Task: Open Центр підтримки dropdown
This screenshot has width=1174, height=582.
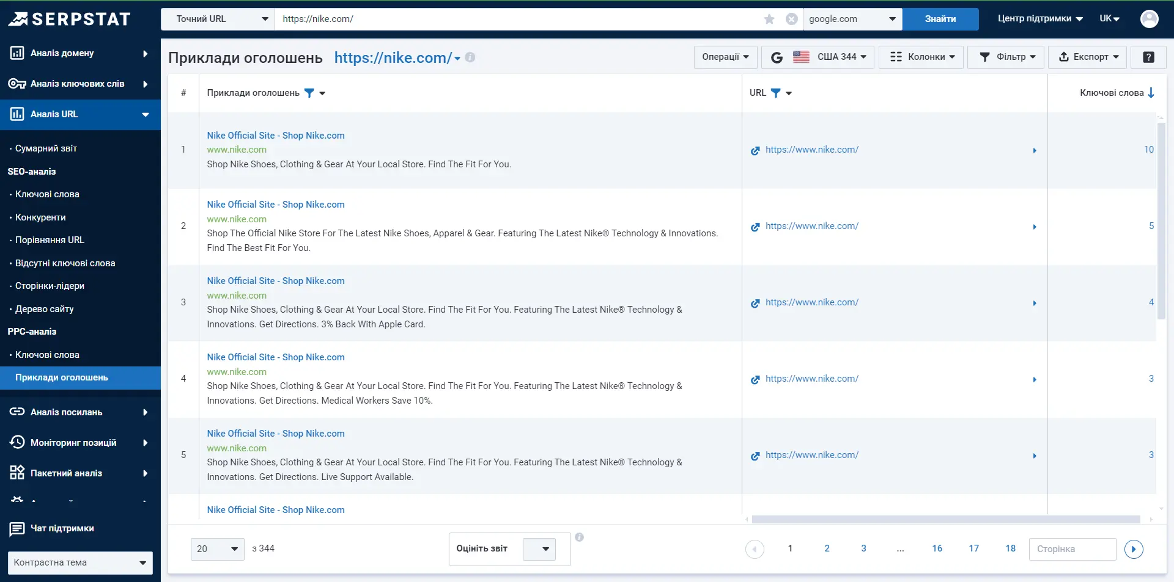Action: pos(1040,19)
